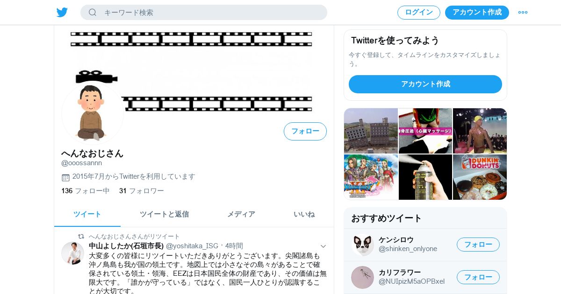The height and width of the screenshot is (294, 561).
Task: Follow ケンシロウ account
Action: coord(478,245)
